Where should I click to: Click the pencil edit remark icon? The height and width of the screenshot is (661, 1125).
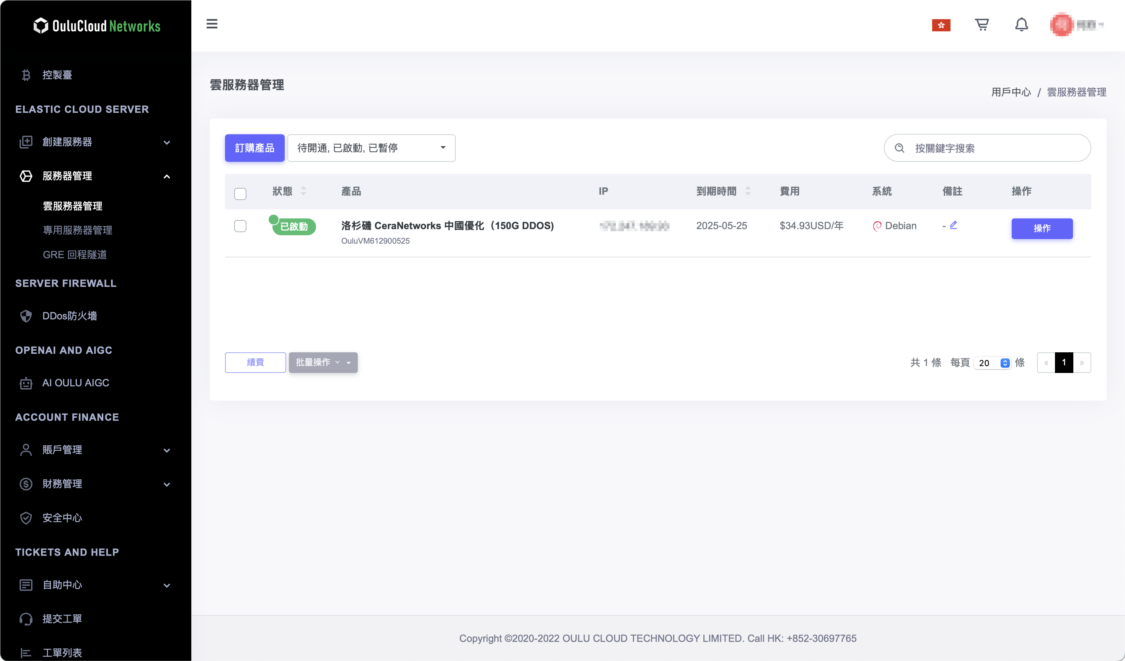click(x=953, y=225)
